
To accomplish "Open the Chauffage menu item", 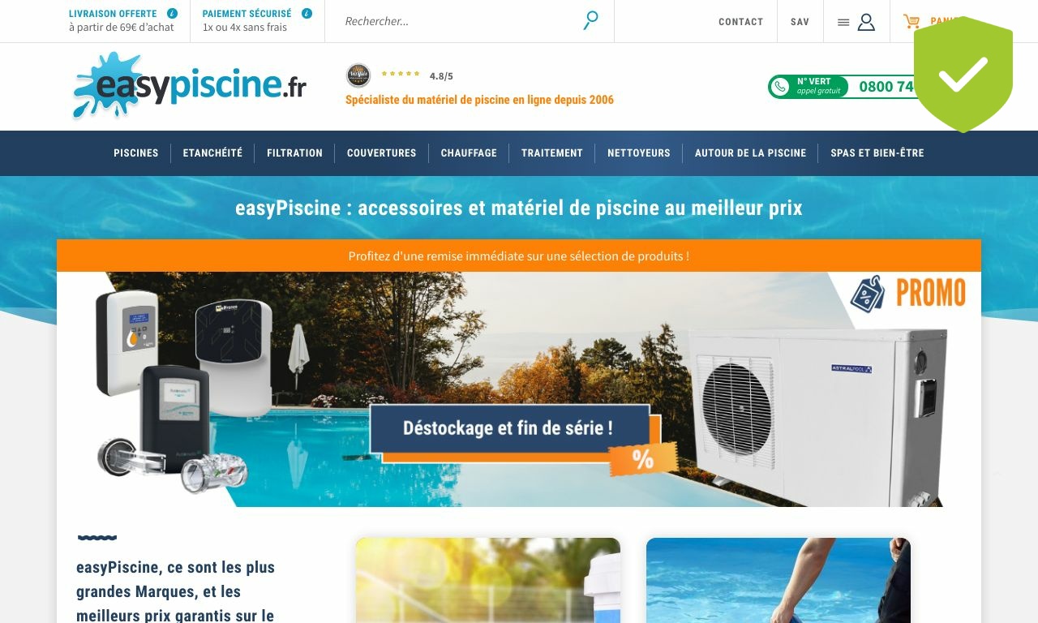I will point(469,153).
